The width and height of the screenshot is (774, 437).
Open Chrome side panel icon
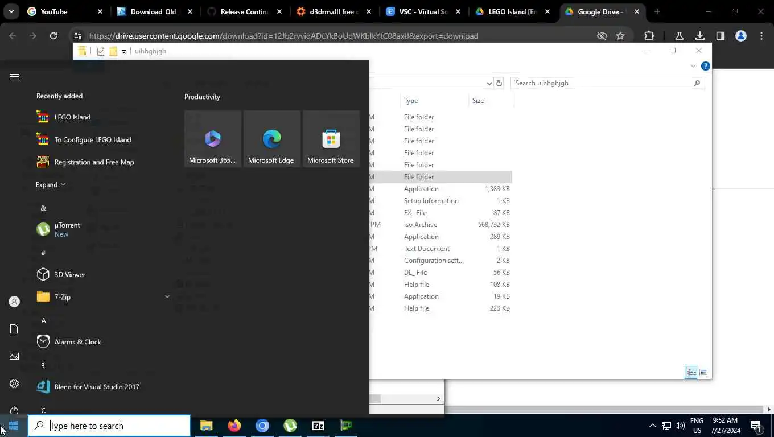(721, 36)
